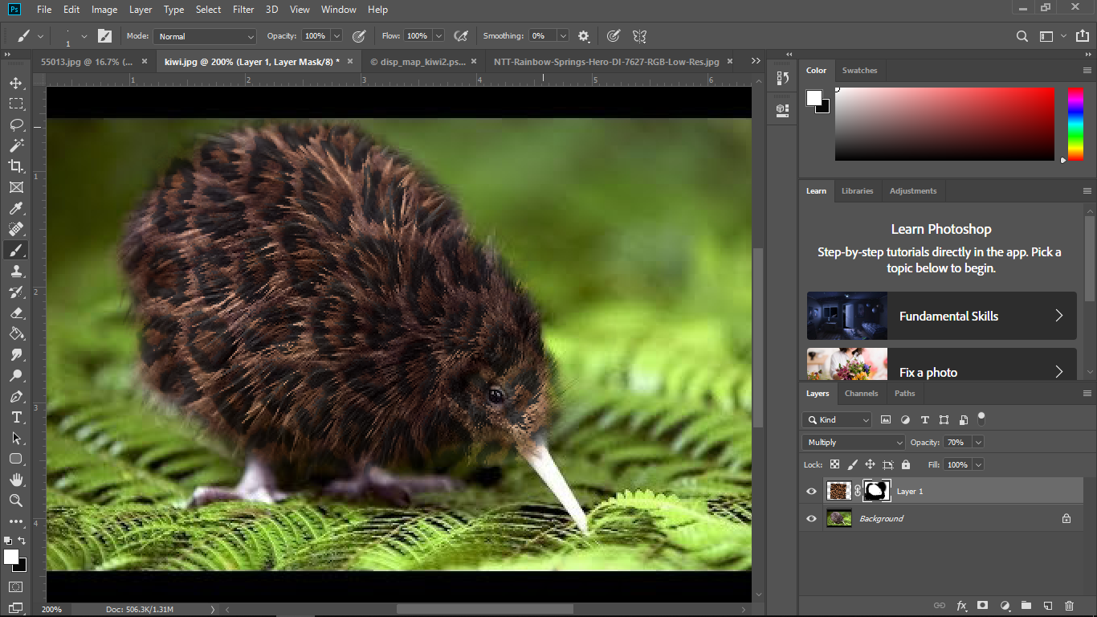Open the layer effects fx menu
This screenshot has width=1097, height=617.
(961, 606)
